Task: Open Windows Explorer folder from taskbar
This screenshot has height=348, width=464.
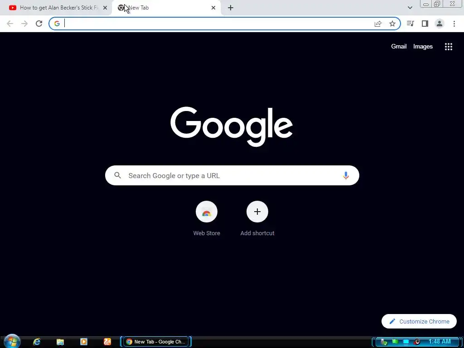Action: (60, 342)
